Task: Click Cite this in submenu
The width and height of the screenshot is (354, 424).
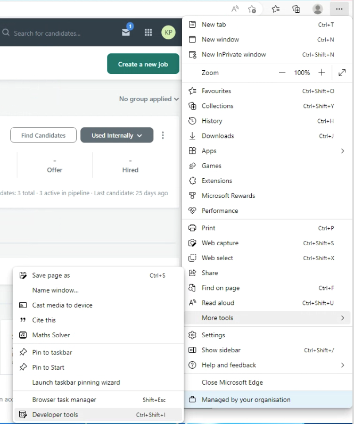Action: pyautogui.click(x=98, y=320)
